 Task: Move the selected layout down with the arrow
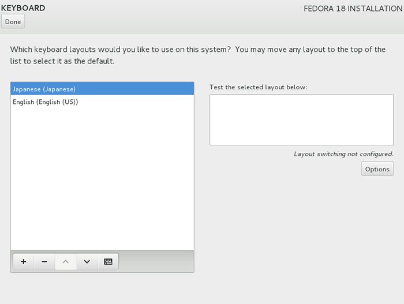[x=87, y=261]
